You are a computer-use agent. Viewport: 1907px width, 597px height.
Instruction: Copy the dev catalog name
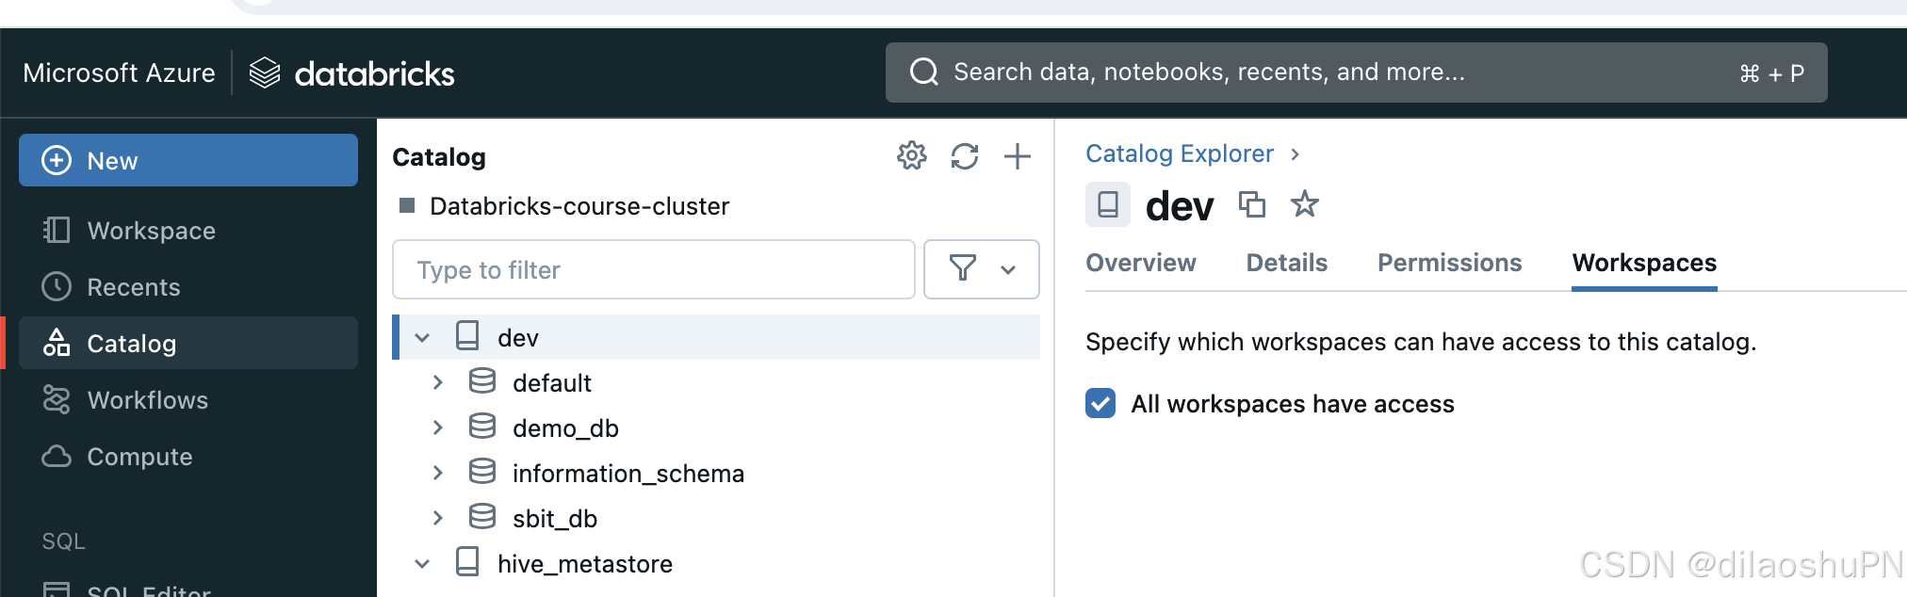point(1251,204)
